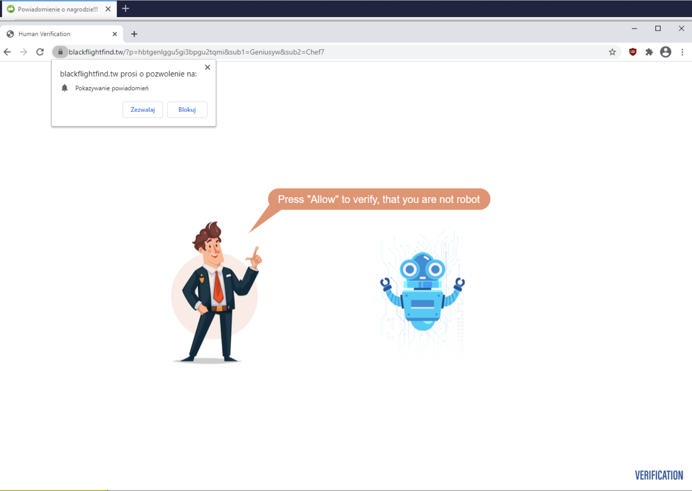Dismiss the notification permission popup
Viewport: 692px width, 491px height.
click(x=208, y=67)
